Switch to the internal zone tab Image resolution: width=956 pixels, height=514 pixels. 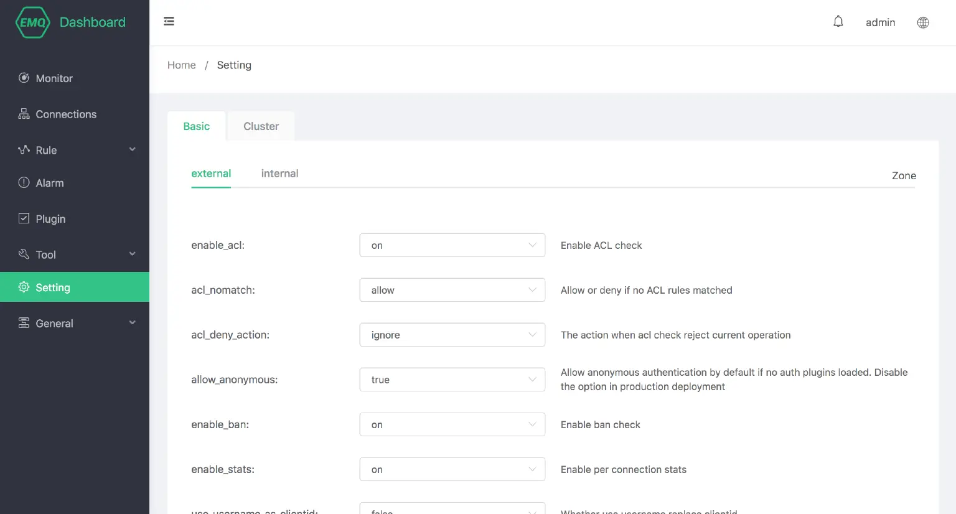point(279,174)
